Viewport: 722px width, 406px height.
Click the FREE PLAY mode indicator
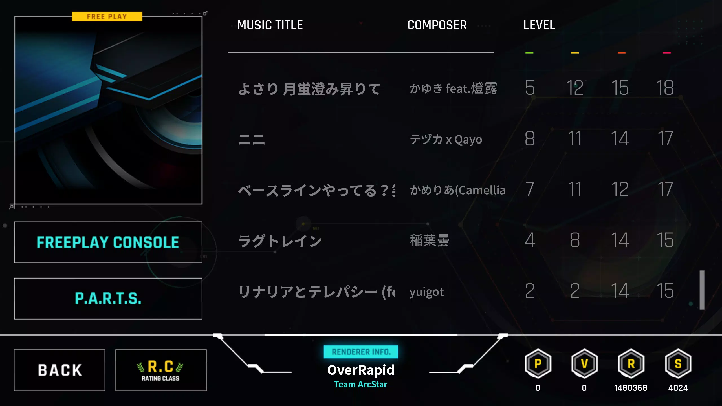(x=107, y=16)
